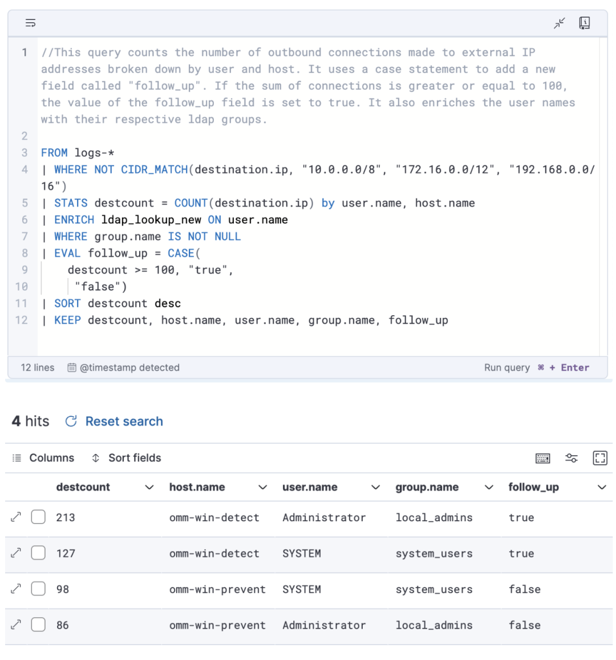Click line number 8 in the gutter
This screenshot has height=660, width=616.
click(25, 253)
